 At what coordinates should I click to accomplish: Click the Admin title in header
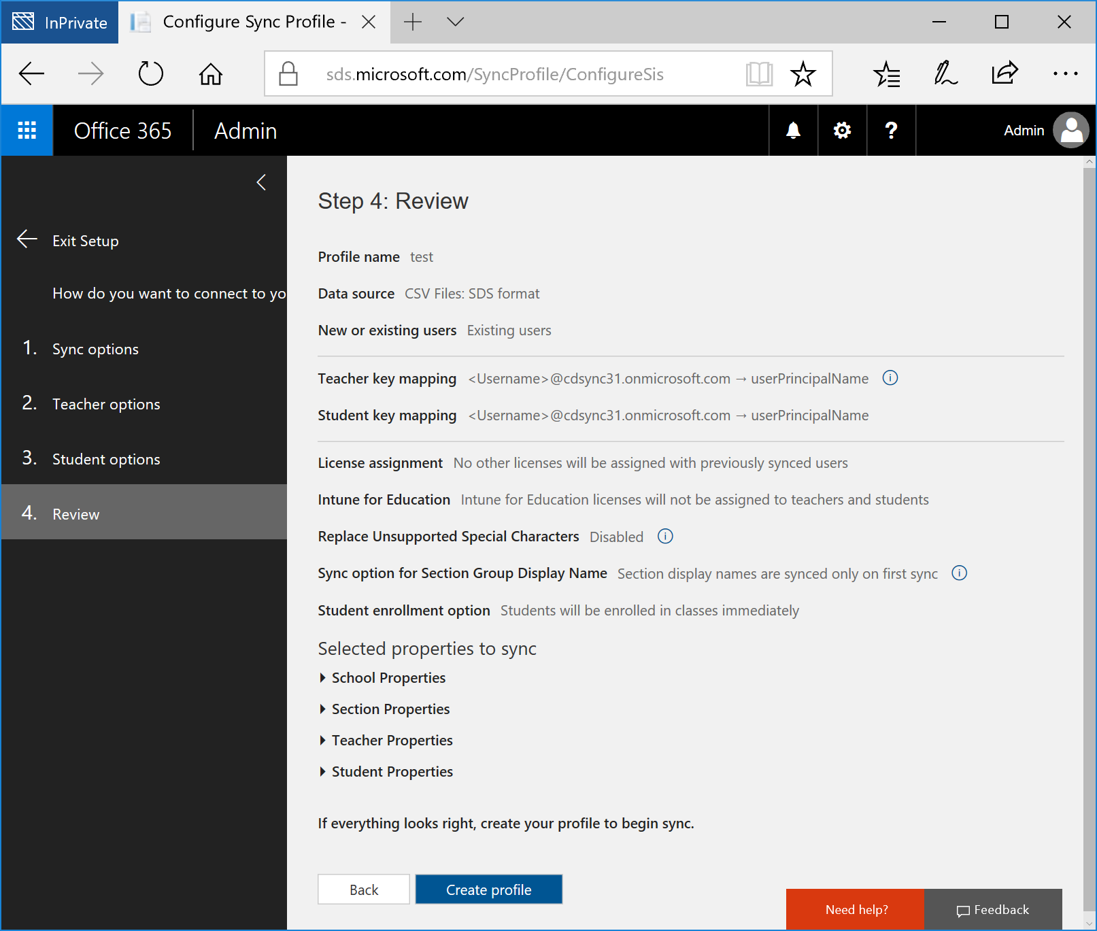click(x=246, y=131)
